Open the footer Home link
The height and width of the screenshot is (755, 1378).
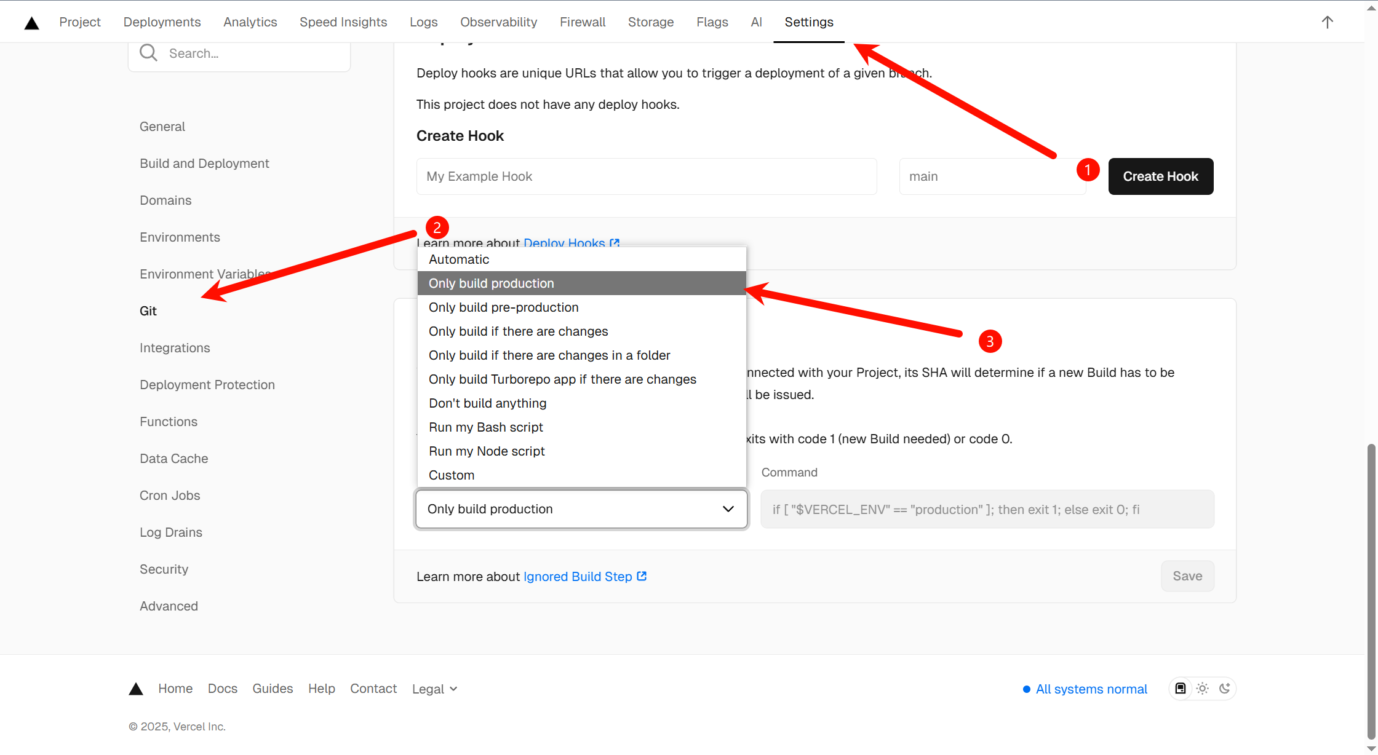pyautogui.click(x=175, y=689)
